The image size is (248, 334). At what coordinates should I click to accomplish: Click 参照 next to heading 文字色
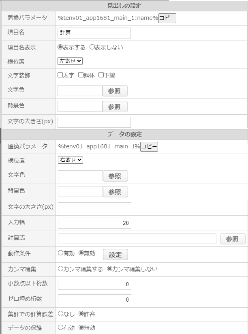[115, 91]
